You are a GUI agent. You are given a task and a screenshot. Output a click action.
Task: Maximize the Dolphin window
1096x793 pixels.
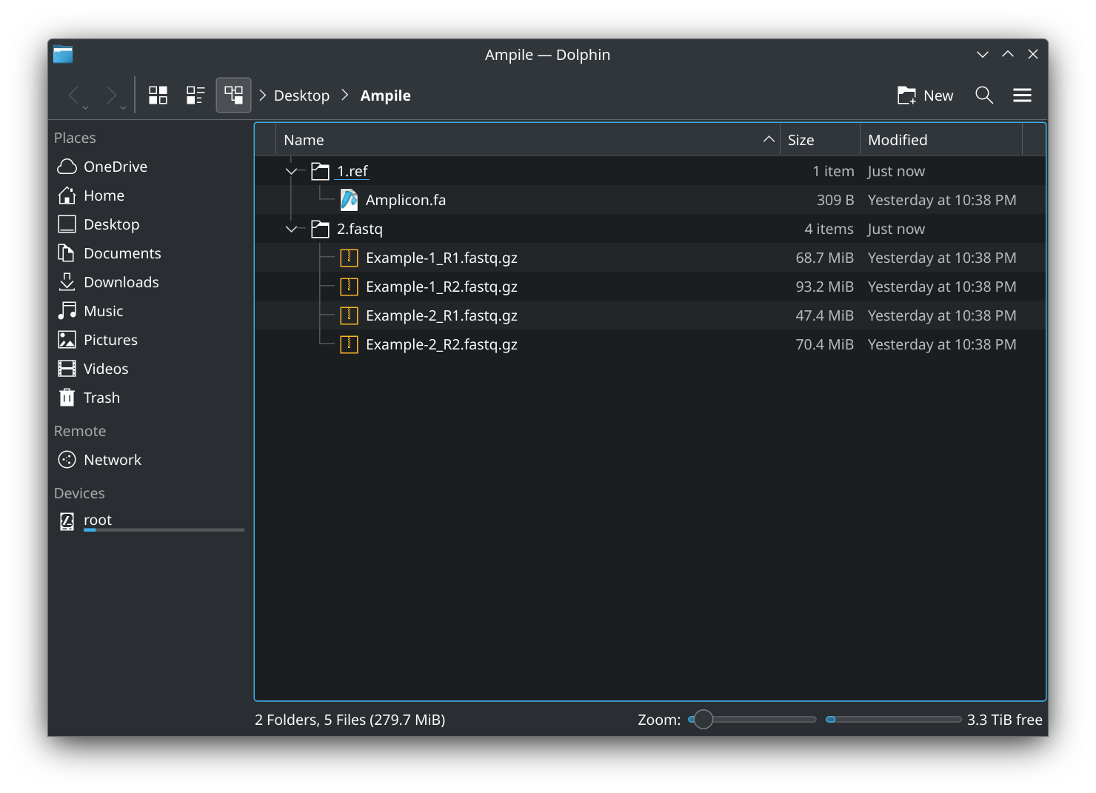1007,54
